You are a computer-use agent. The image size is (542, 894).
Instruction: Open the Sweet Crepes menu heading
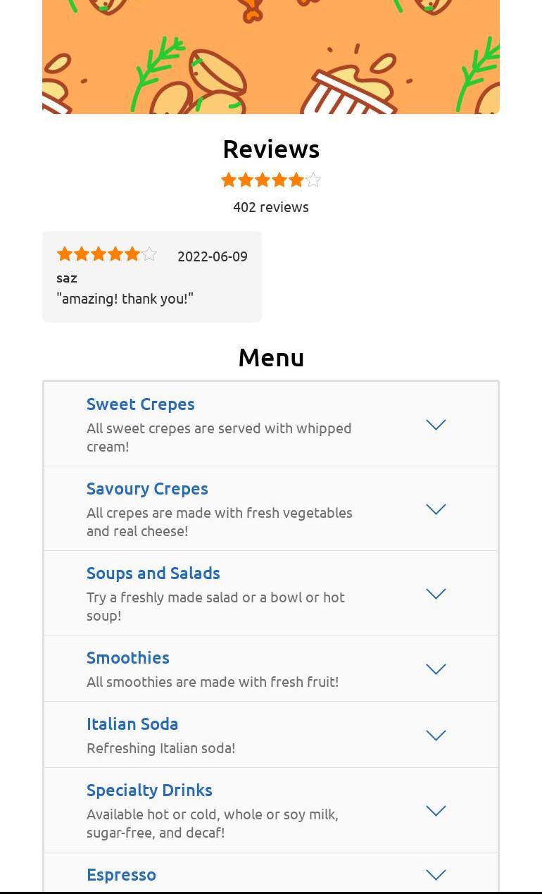click(x=141, y=404)
